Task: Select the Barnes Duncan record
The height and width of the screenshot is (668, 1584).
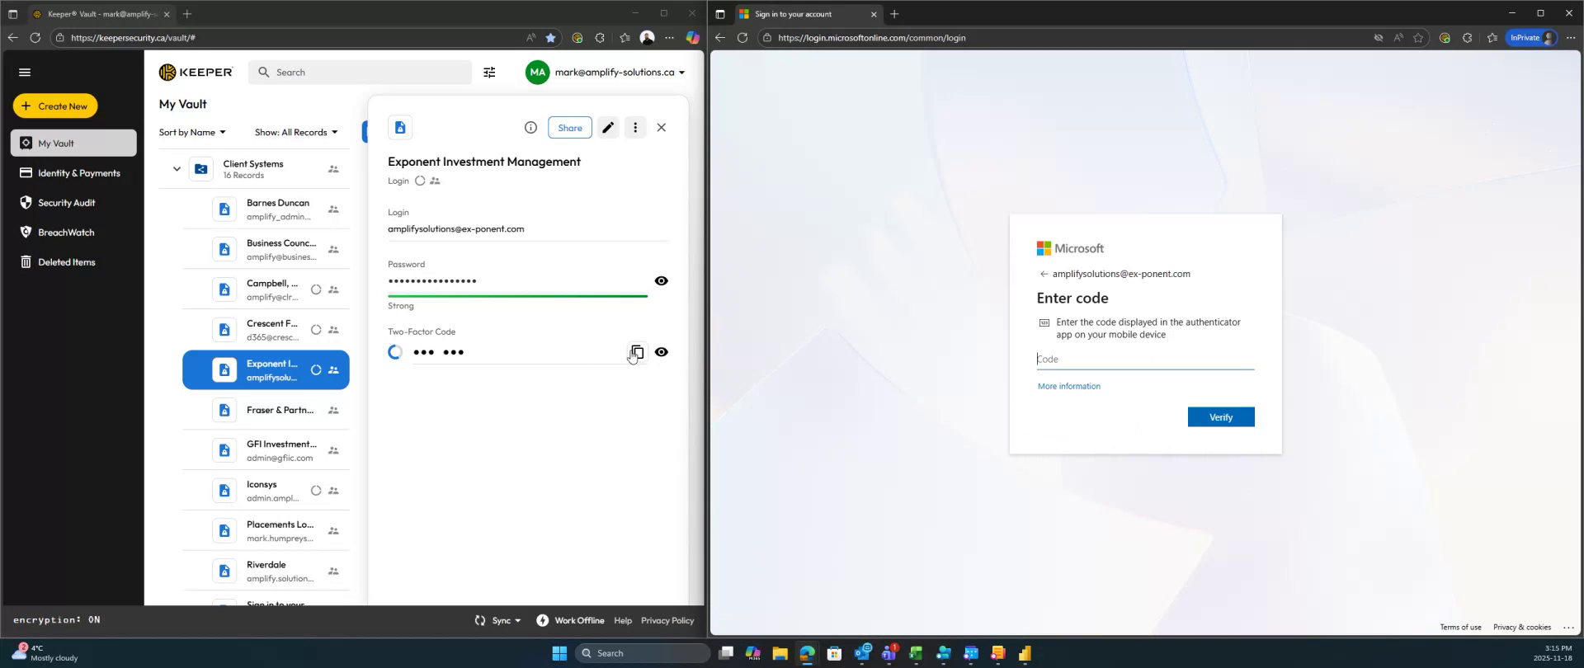Action: click(266, 209)
